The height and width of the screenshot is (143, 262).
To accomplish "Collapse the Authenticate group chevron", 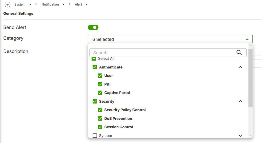I will click(240, 67).
